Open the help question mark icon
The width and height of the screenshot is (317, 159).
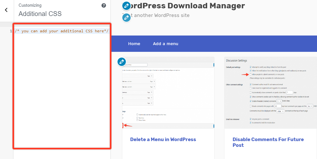click(x=104, y=5)
